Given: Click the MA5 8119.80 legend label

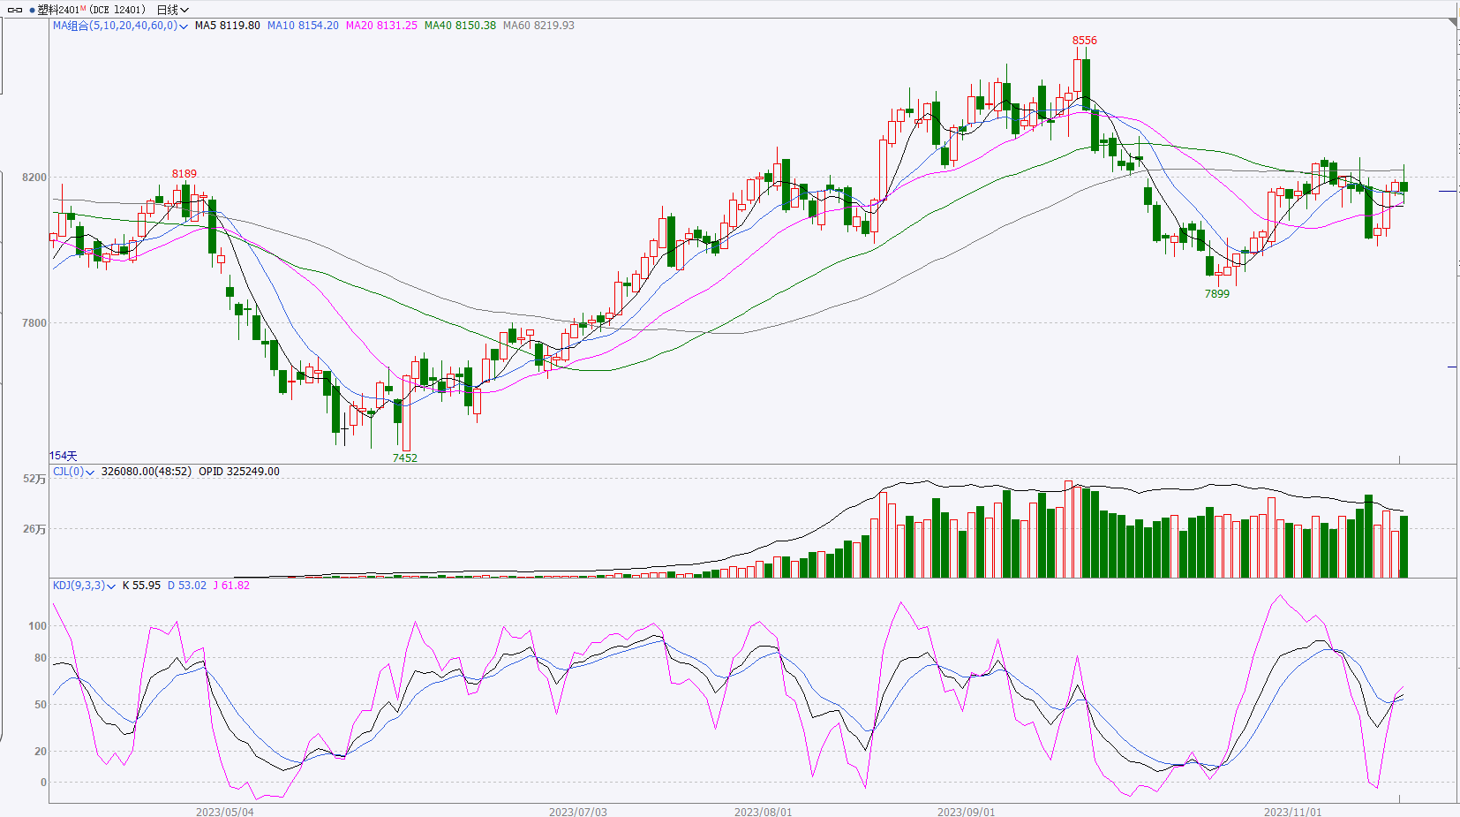Looking at the screenshot, I should (x=227, y=26).
